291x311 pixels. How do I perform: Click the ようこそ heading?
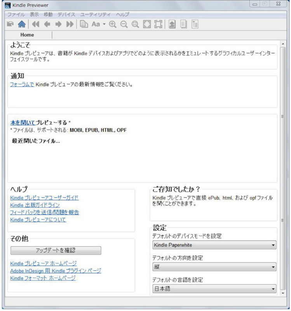tap(20, 45)
